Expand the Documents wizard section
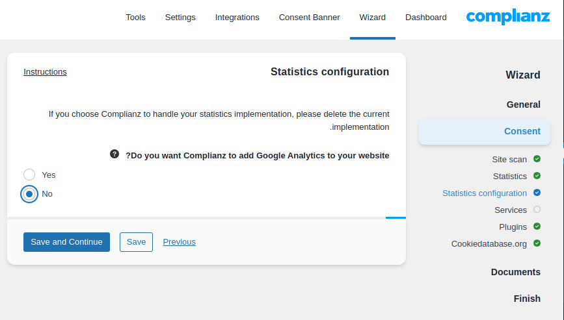This screenshot has width=564, height=320. point(515,272)
